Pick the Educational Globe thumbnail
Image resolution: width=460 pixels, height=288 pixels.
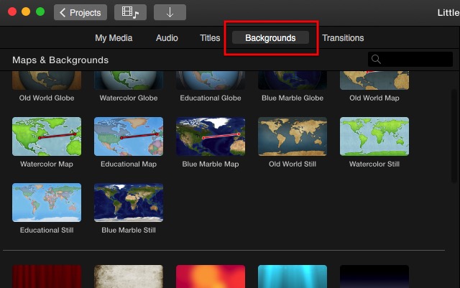[x=211, y=80]
